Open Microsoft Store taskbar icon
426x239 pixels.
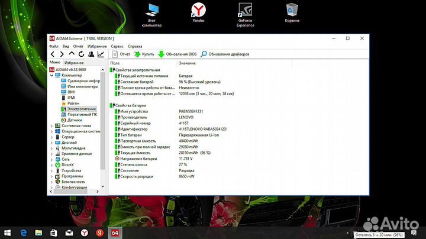(54, 232)
